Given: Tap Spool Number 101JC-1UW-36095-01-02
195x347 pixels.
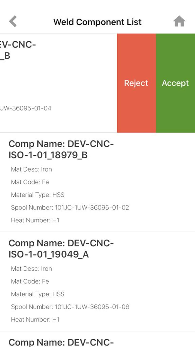Looking at the screenshot, I should pos(70,208).
